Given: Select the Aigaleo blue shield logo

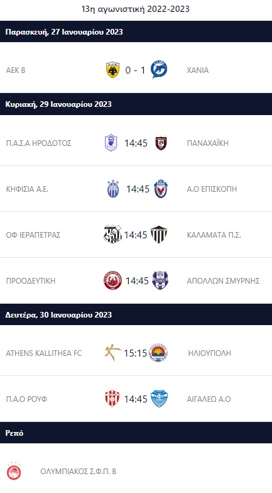Looking at the screenshot, I should click(x=160, y=399).
